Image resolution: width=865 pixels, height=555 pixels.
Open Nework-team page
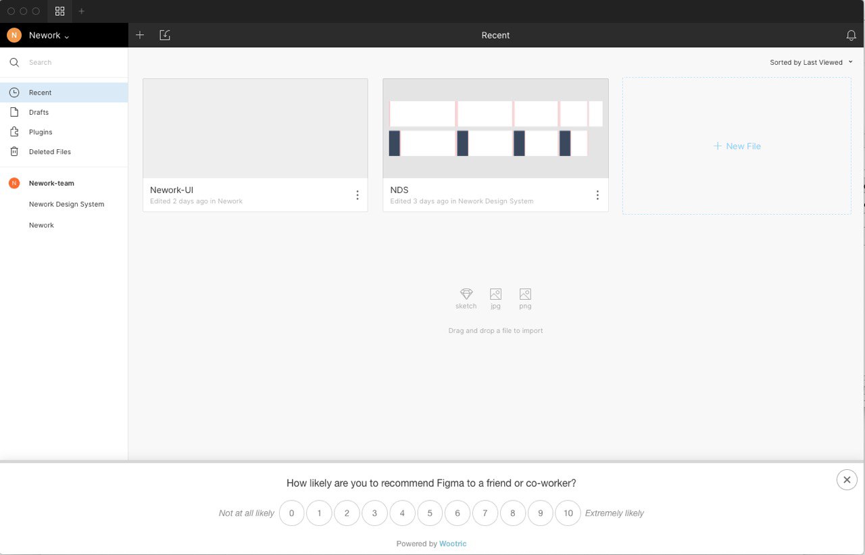point(51,183)
